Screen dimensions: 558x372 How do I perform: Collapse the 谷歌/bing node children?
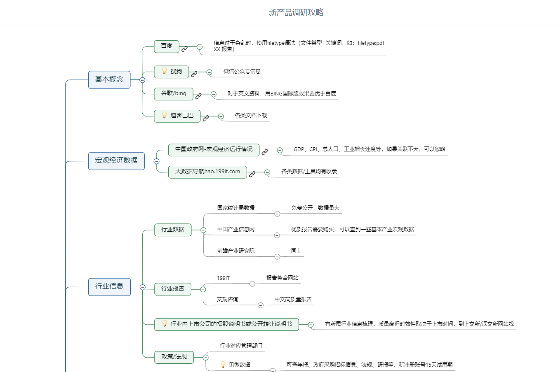[x=213, y=94]
